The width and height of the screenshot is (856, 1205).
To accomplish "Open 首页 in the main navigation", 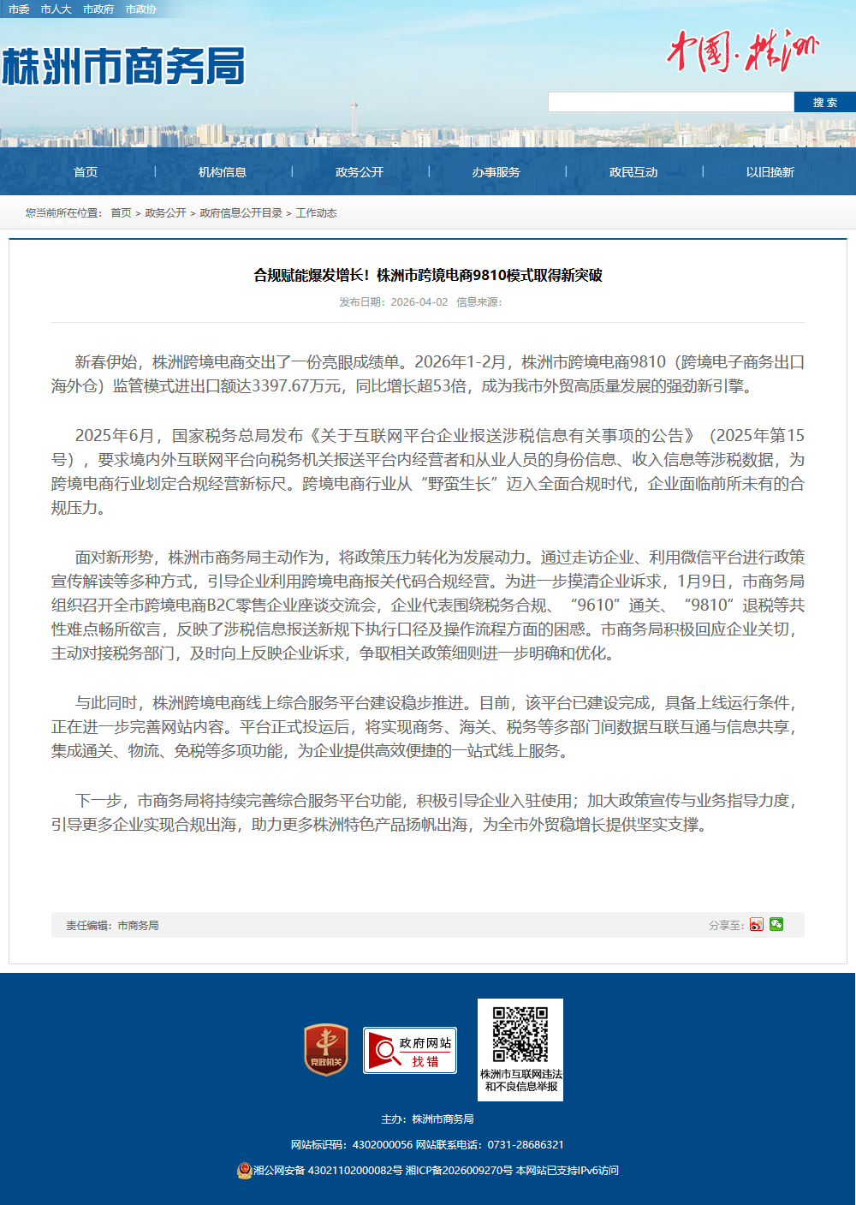I will 86,172.
